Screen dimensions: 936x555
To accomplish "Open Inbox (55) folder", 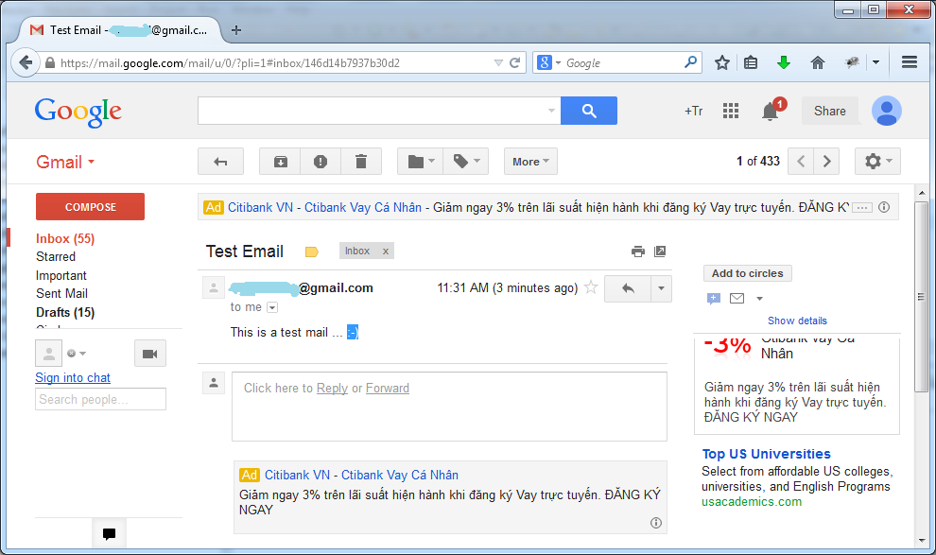I will coord(65,238).
